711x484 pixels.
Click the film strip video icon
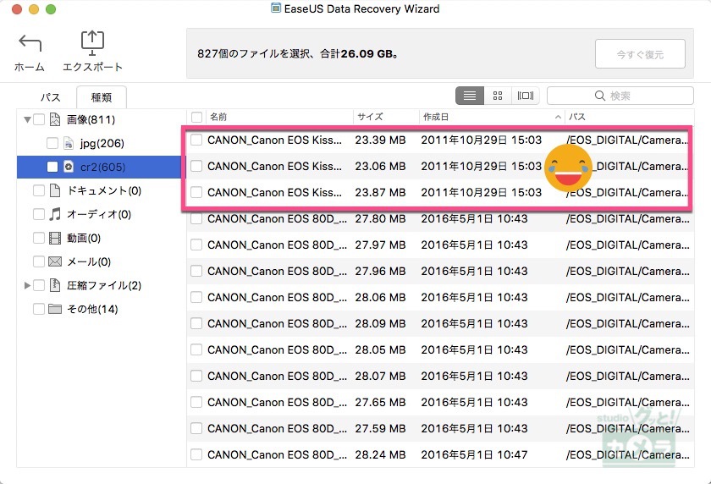pos(55,238)
